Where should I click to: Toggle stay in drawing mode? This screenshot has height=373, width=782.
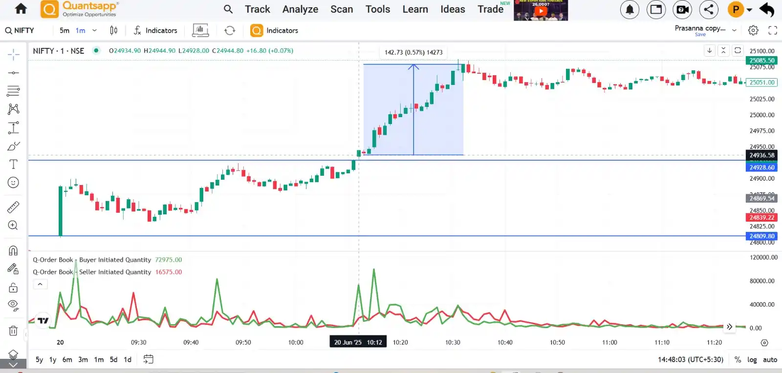pyautogui.click(x=14, y=269)
